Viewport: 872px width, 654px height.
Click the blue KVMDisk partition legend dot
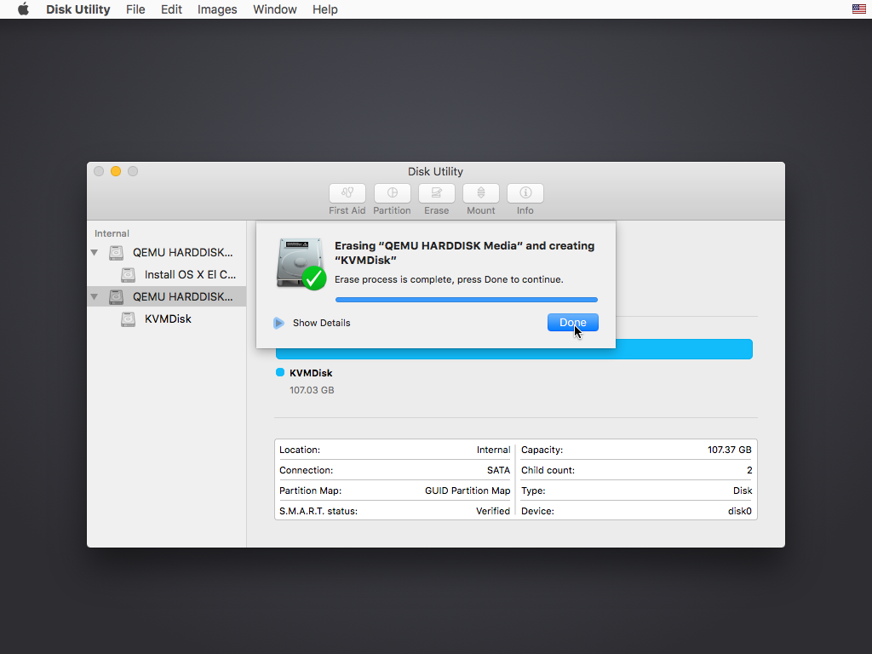280,372
